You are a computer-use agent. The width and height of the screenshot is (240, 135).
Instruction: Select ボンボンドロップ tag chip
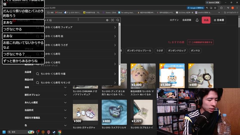pyautogui.click(x=177, y=51)
